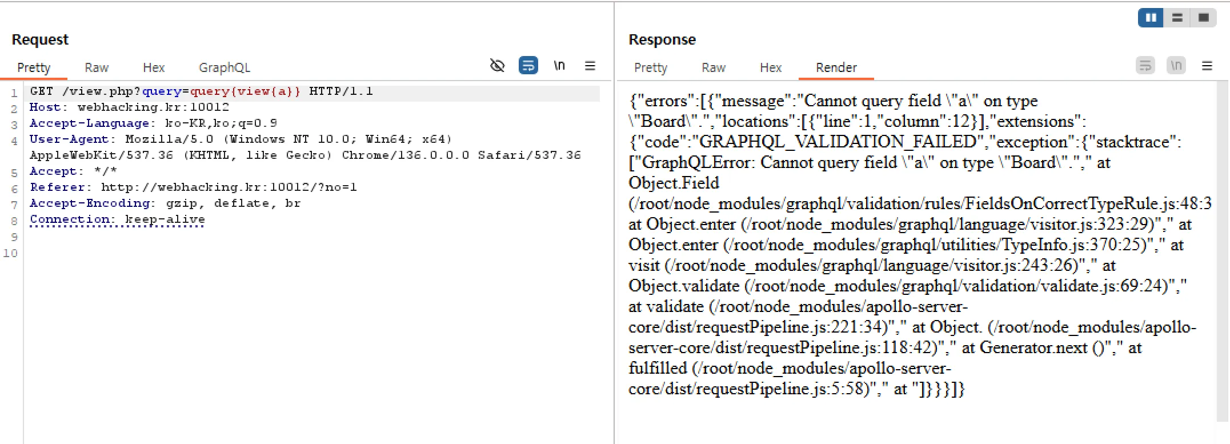Click line number 1 in request gutter
1230x444 pixels.
click(x=14, y=93)
